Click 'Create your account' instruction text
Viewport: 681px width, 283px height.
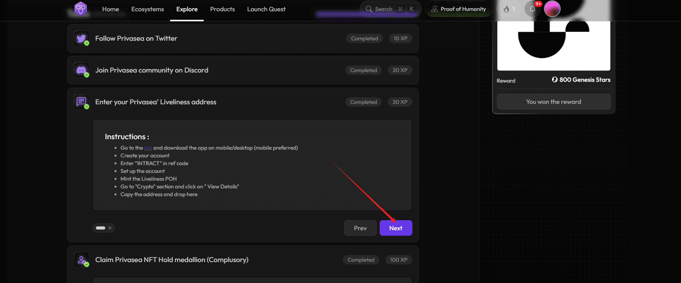coord(145,155)
